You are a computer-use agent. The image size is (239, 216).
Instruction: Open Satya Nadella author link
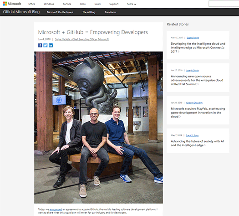pyautogui.click(x=82, y=39)
